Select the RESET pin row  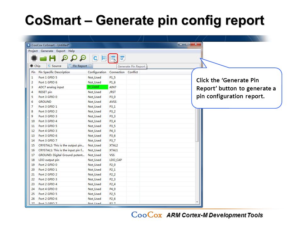tap(112, 92)
